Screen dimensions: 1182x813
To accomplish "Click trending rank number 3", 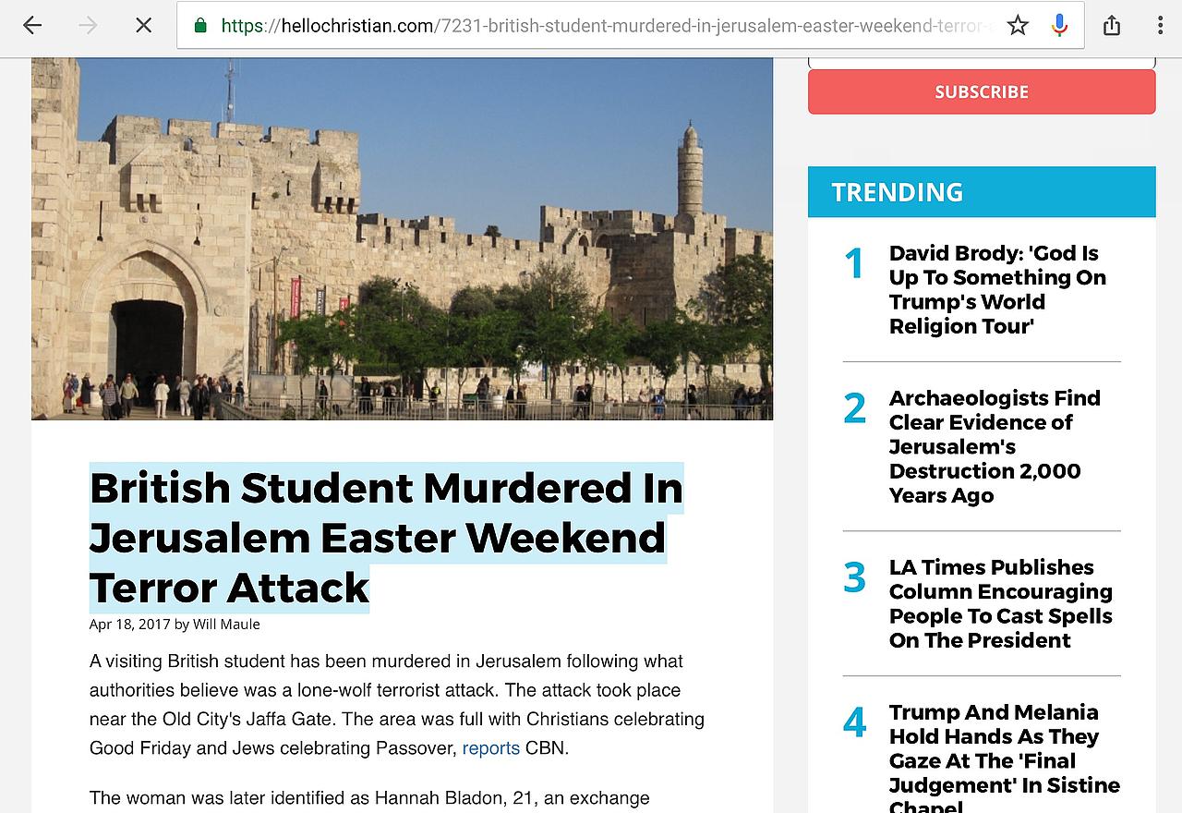I will pyautogui.click(x=854, y=577).
